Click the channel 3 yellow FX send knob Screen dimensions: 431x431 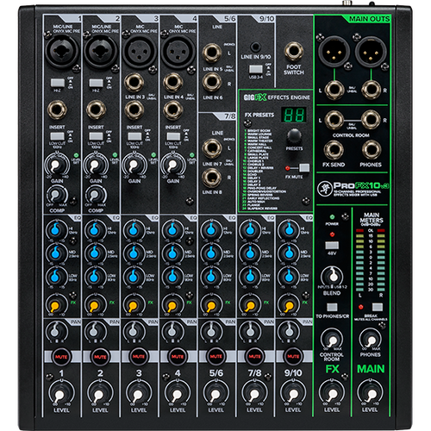[x=133, y=306]
